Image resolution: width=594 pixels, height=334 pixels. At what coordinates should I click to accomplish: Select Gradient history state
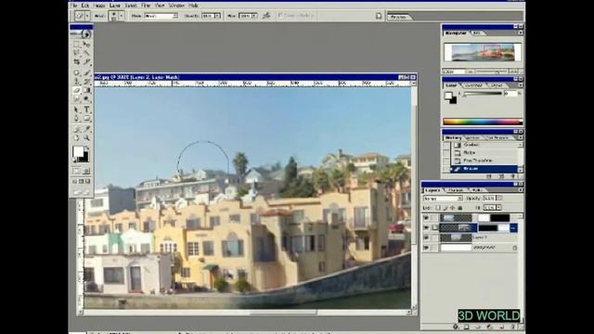click(484, 145)
